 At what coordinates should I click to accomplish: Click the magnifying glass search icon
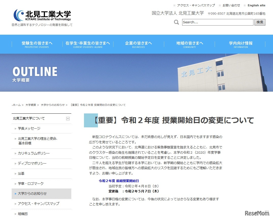coord(176,22)
